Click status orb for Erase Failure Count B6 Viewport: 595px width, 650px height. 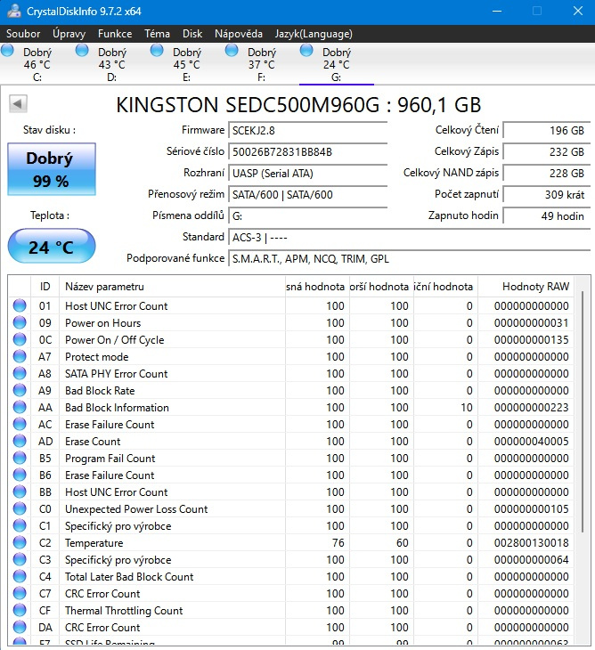coord(20,475)
